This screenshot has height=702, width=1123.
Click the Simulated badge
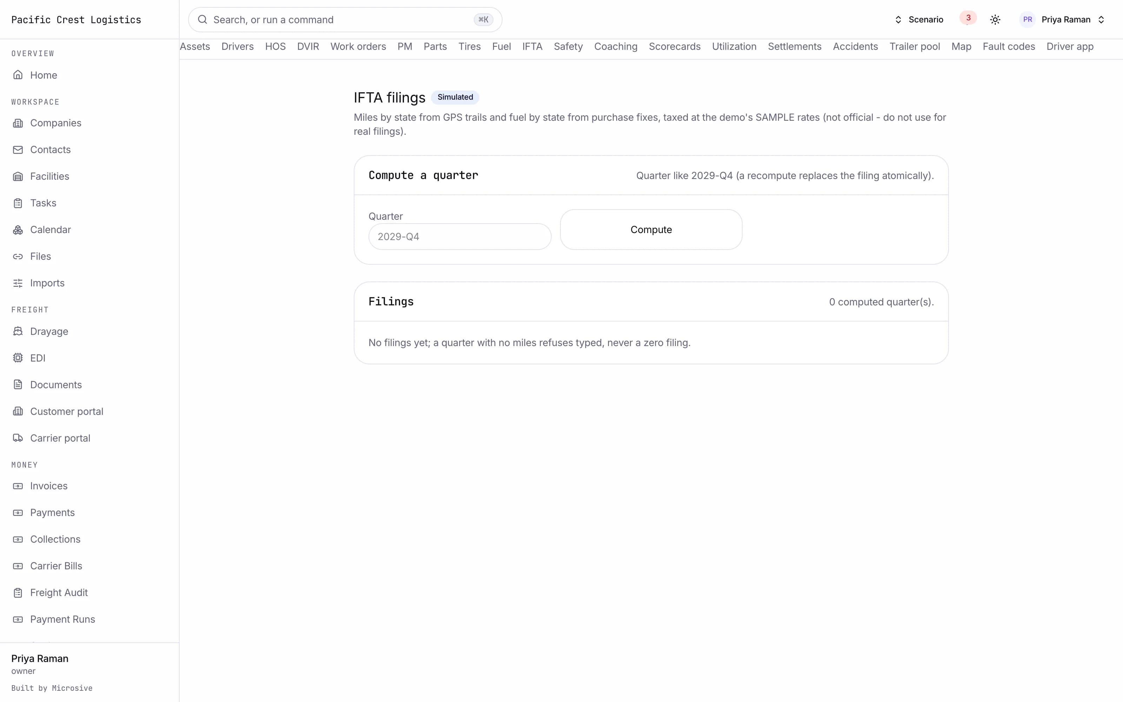coord(455,97)
